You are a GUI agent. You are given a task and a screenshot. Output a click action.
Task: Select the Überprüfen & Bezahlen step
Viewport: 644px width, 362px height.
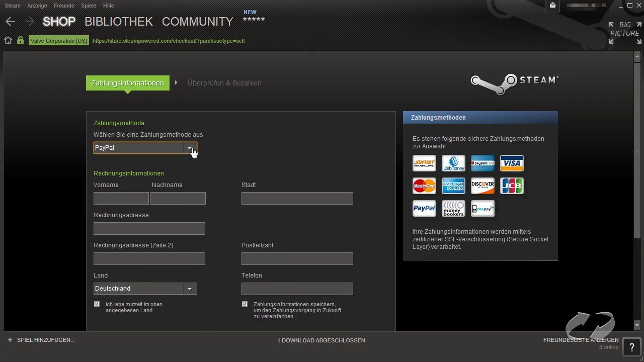224,83
